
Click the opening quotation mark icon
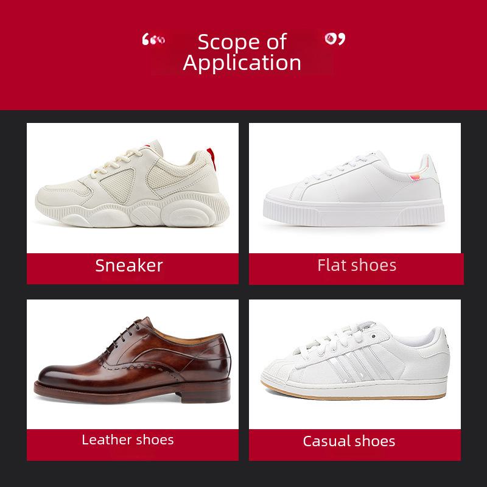[x=153, y=40]
